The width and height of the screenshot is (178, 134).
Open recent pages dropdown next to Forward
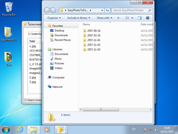click(x=58, y=10)
